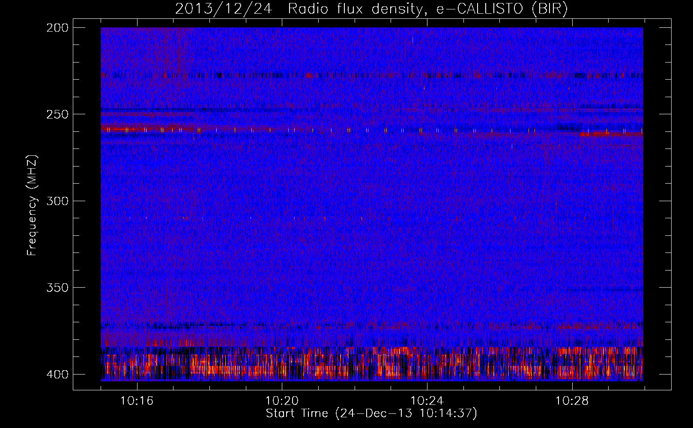Screen dimensions: 693x428
Task: Click the 'Frequency (MHZ)' axis label
Action: (x=32, y=205)
